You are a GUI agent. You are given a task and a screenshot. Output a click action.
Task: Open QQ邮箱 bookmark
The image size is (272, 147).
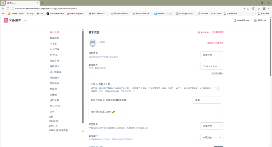click(x=16, y=14)
